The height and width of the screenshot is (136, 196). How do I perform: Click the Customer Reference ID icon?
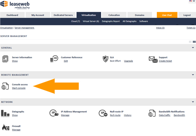(54, 59)
